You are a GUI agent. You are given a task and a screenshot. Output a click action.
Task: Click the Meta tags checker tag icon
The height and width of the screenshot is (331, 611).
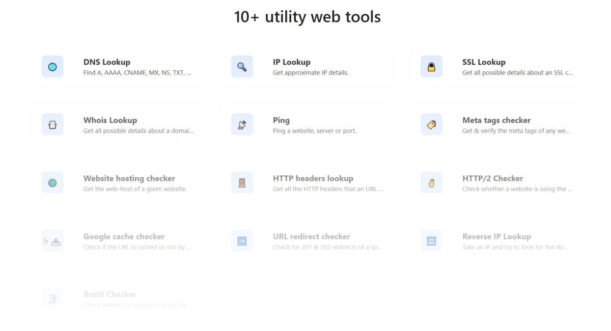(x=431, y=125)
